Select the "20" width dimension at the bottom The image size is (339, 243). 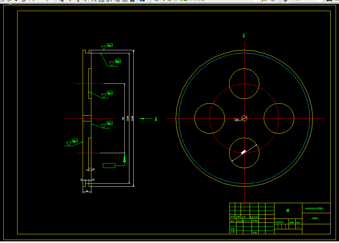click(x=87, y=191)
